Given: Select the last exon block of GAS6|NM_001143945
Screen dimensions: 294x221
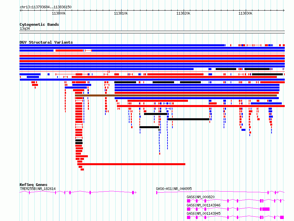Looking at the screenshot, I should coord(282,217).
